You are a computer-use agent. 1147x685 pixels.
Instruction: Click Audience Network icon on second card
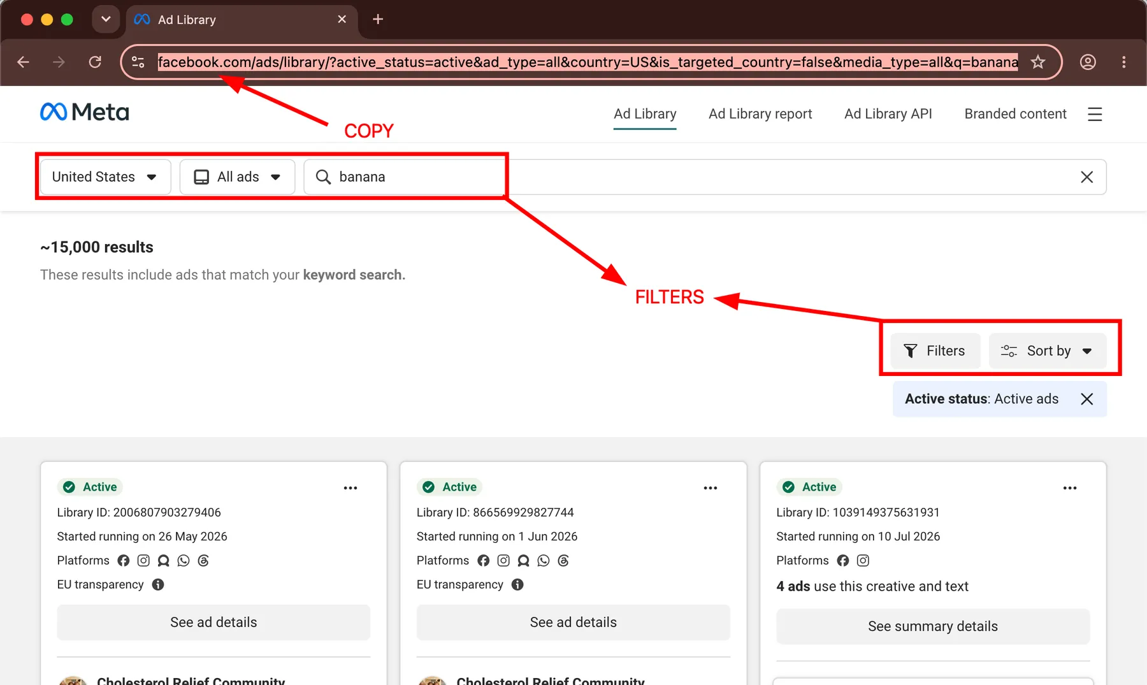[x=523, y=561]
